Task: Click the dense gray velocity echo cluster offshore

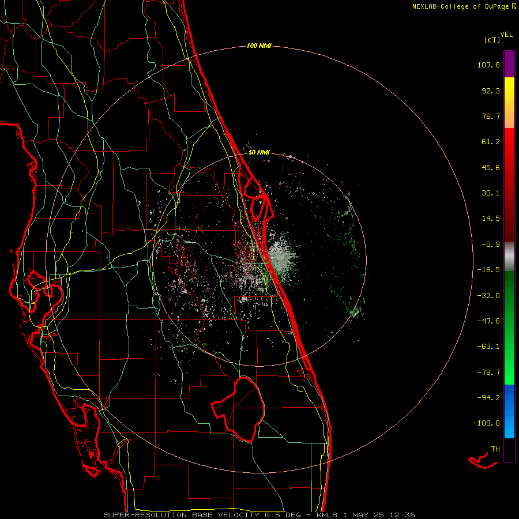Action: [282, 258]
